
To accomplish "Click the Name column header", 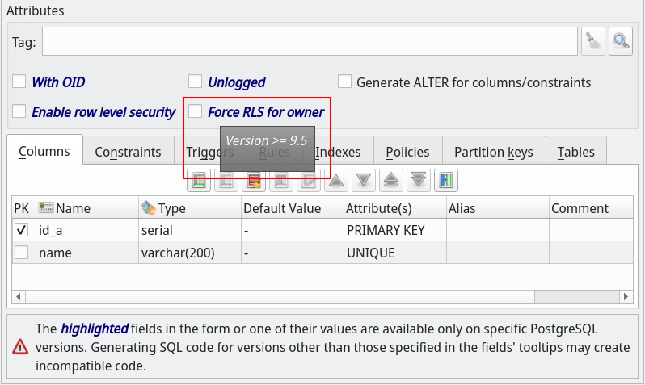I will click(87, 208).
